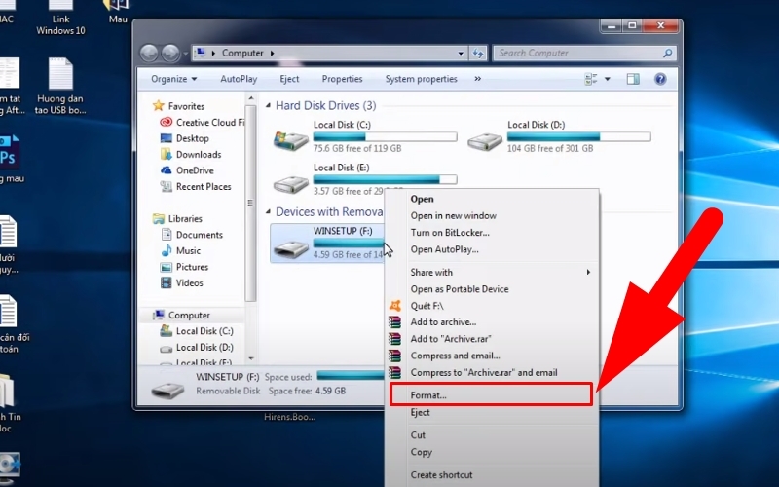
Task: Click the refresh button beside address bar
Action: coord(478,54)
